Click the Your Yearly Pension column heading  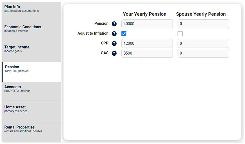[x=144, y=14]
